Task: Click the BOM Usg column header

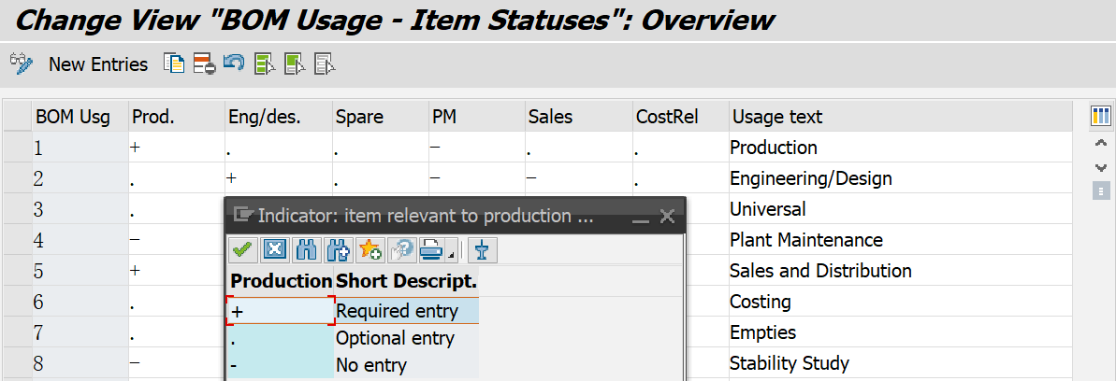Action: tap(80, 117)
